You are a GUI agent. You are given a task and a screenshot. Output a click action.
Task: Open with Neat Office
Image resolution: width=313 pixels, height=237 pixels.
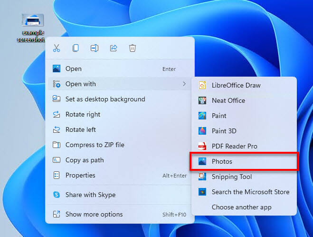244,100
